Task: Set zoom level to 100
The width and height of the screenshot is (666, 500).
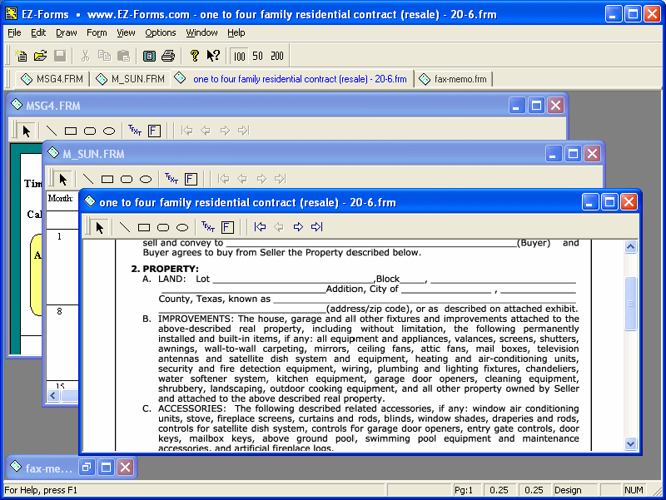Action: pyautogui.click(x=240, y=55)
